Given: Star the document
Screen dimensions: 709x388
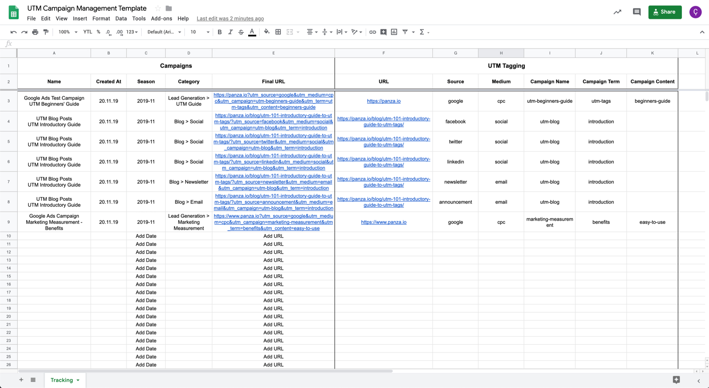Looking at the screenshot, I should pyautogui.click(x=158, y=8).
